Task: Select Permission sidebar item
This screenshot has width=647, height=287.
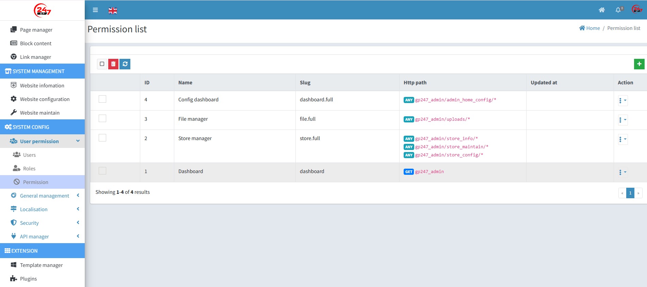Action: point(42,182)
